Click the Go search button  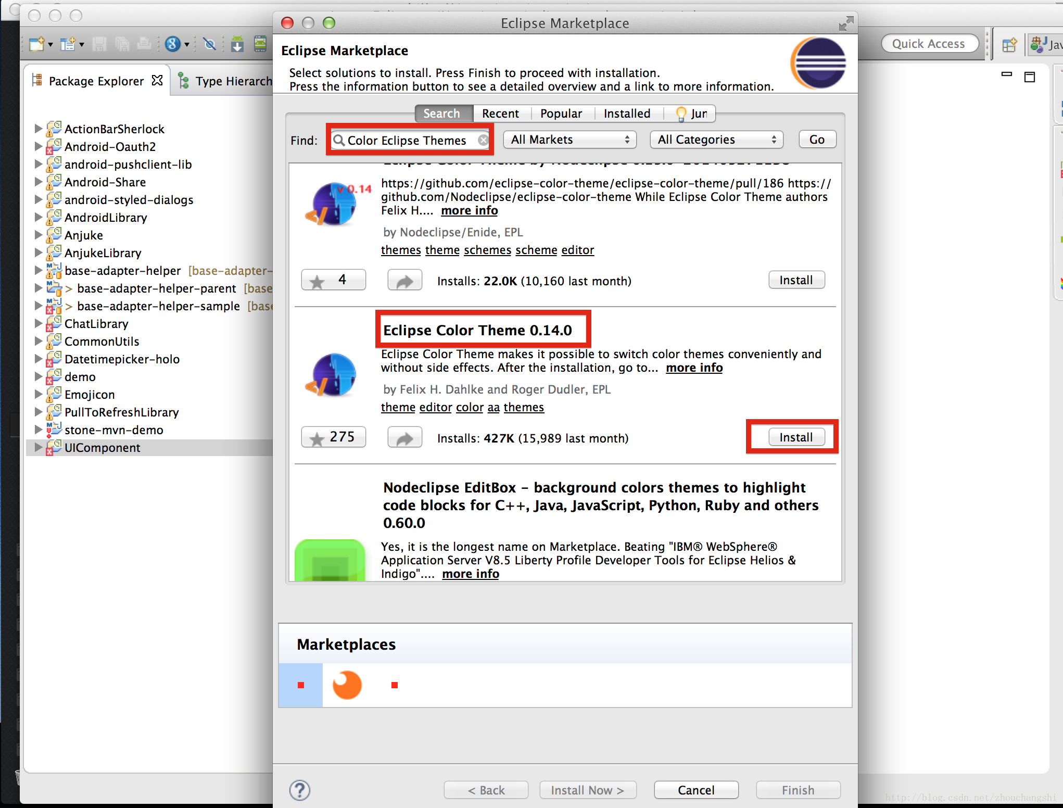(817, 140)
